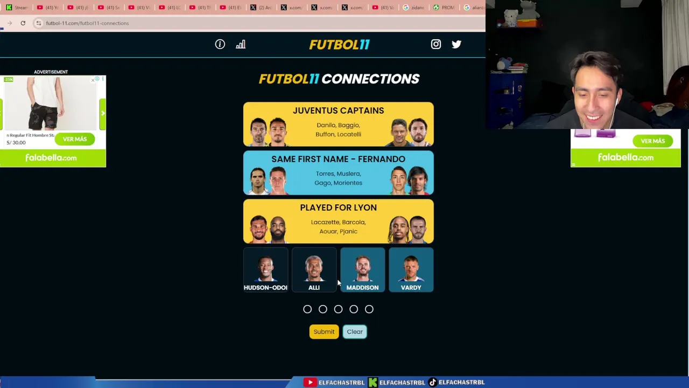Image resolution: width=689 pixels, height=388 pixels.
Task: Click the SAME FIRST NAME - FERNANDO heading
Action: pyautogui.click(x=339, y=159)
